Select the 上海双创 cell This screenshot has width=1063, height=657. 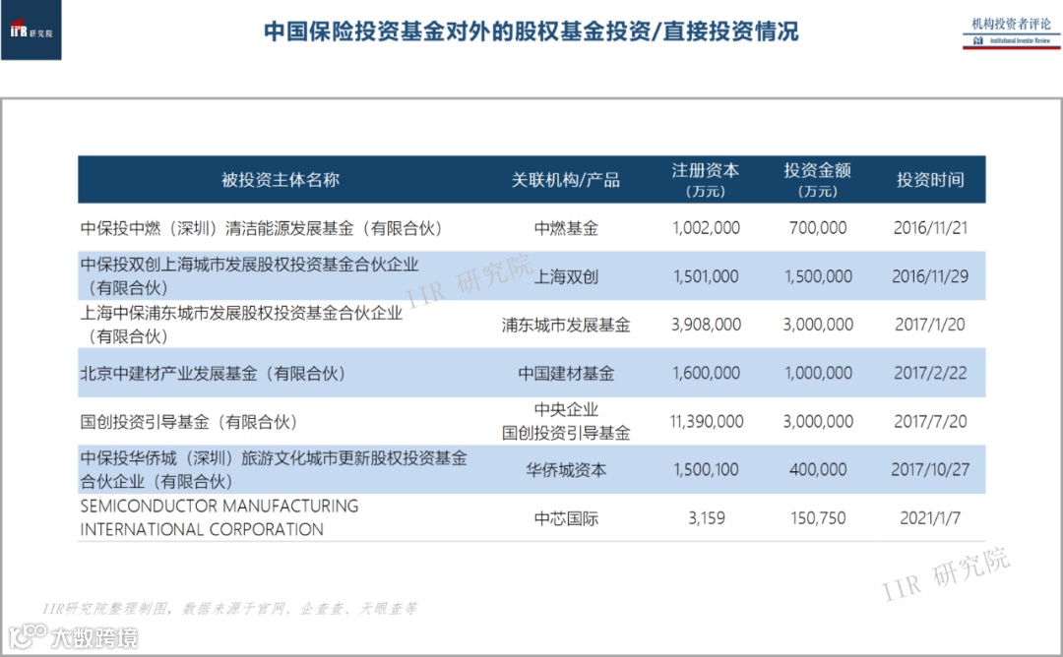pyautogui.click(x=566, y=276)
